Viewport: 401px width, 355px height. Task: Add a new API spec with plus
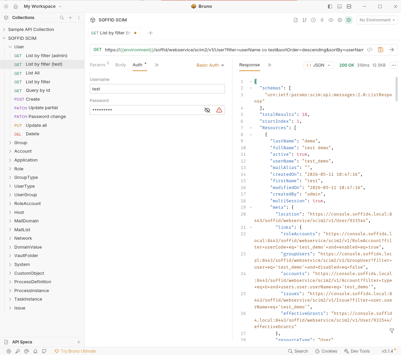coord(79,342)
